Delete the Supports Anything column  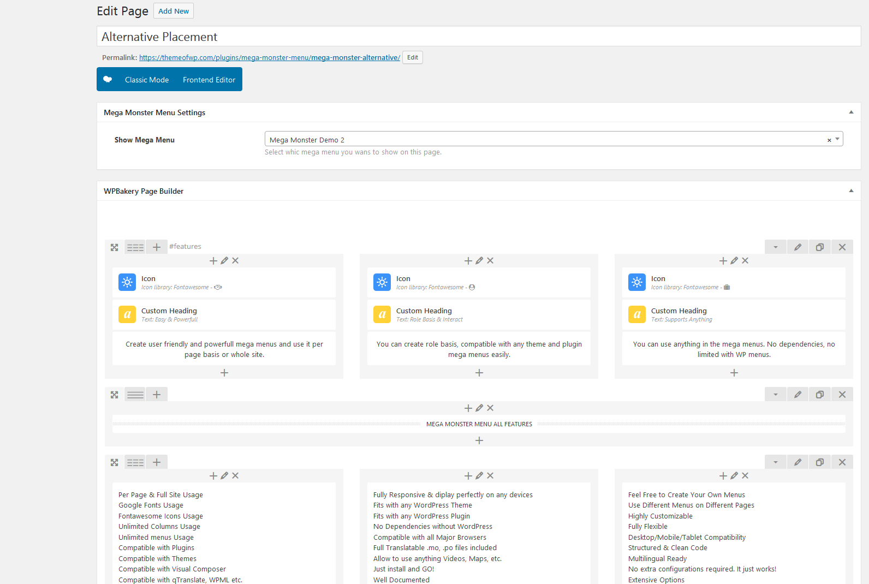pyautogui.click(x=745, y=261)
